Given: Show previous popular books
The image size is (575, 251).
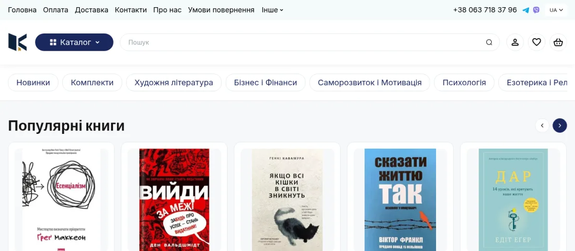Looking at the screenshot, I should pos(542,126).
